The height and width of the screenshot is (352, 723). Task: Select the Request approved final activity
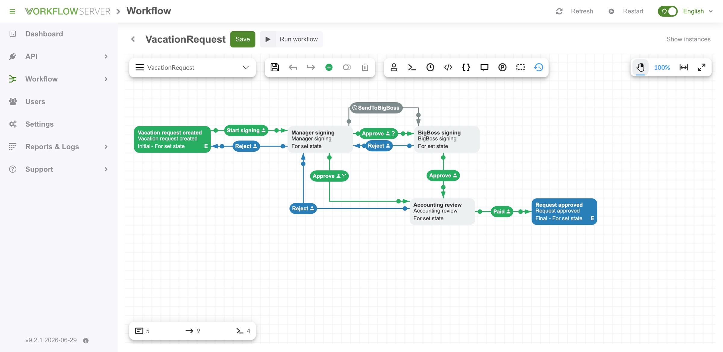pos(564,212)
